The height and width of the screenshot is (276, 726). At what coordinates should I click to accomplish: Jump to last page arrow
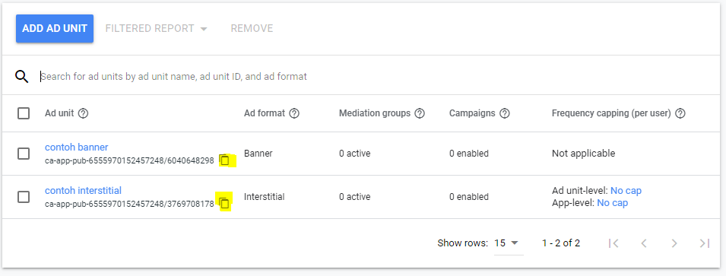pos(705,243)
